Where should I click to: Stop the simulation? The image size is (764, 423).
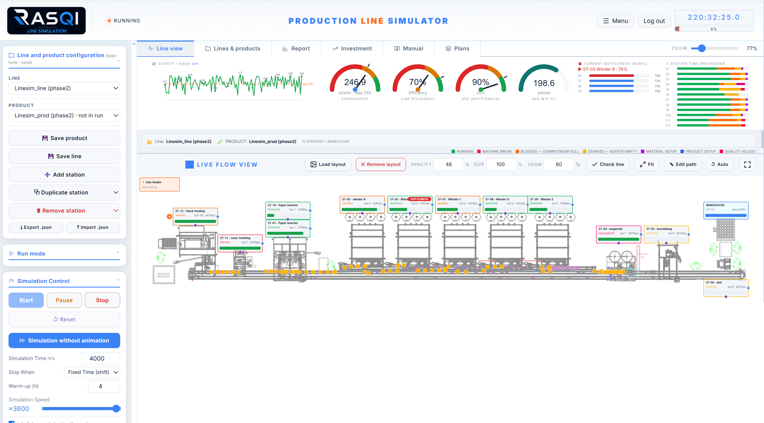[x=102, y=300]
